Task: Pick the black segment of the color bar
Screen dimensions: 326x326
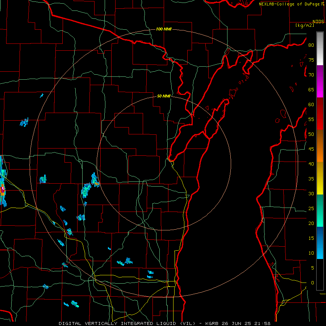Action: tap(320, 275)
